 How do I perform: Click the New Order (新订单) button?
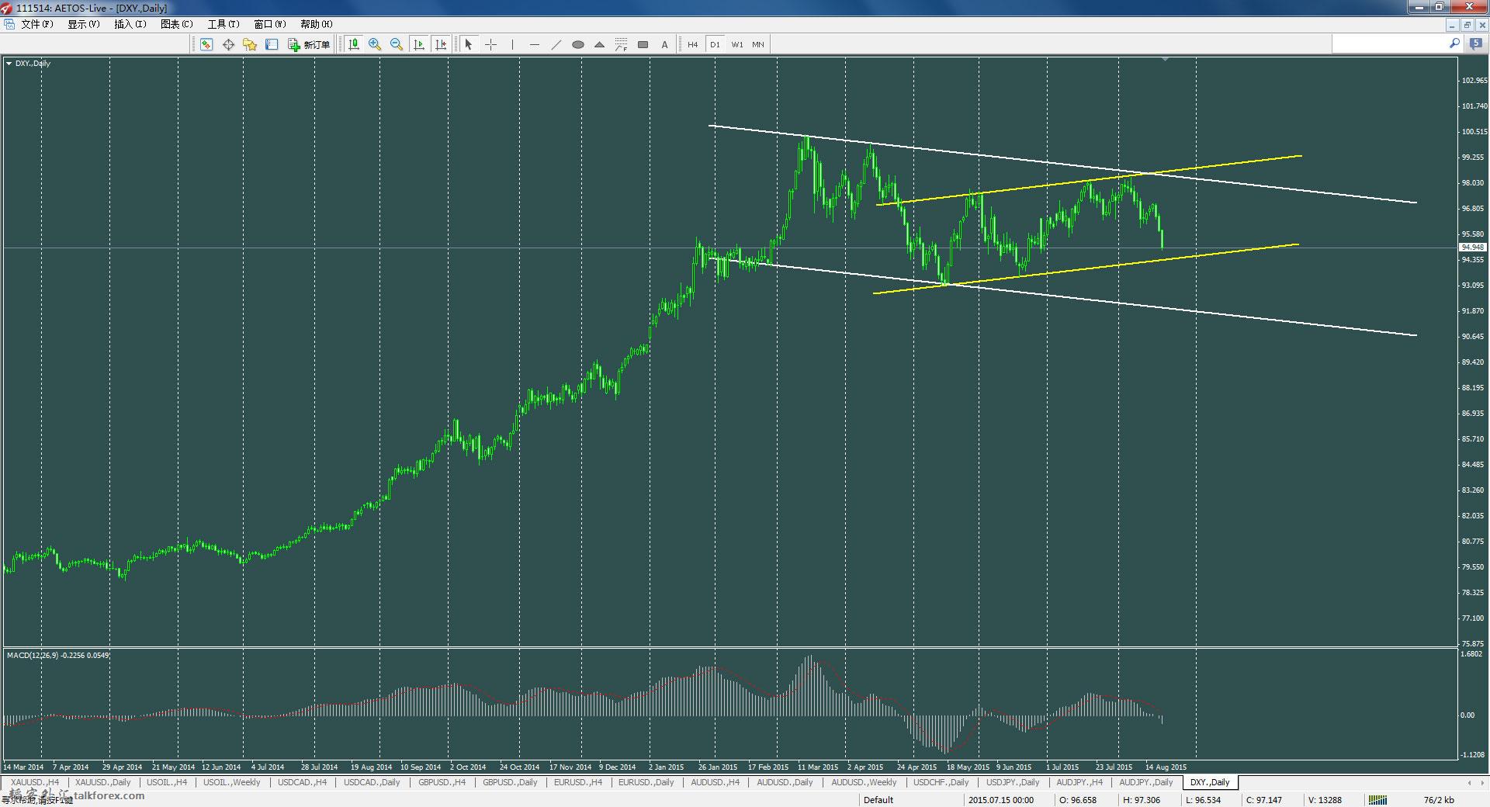(x=309, y=44)
